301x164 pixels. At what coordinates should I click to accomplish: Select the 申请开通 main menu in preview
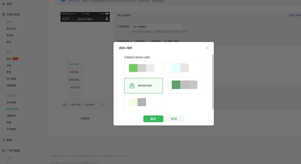[75, 105]
